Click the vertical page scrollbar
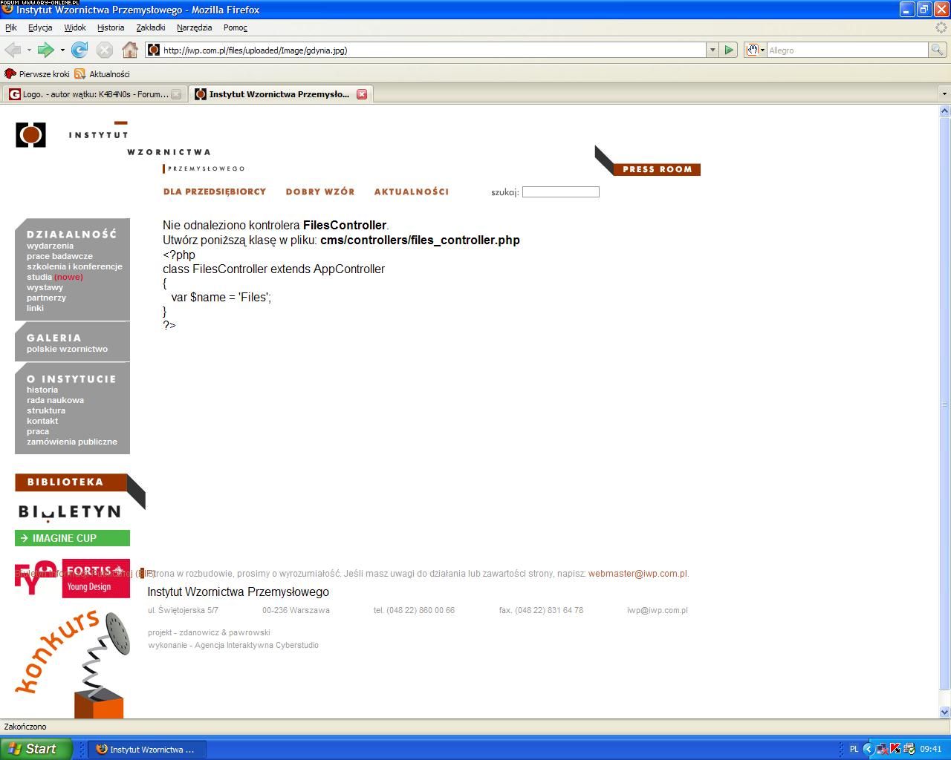The width and height of the screenshot is (951, 760). [944, 404]
